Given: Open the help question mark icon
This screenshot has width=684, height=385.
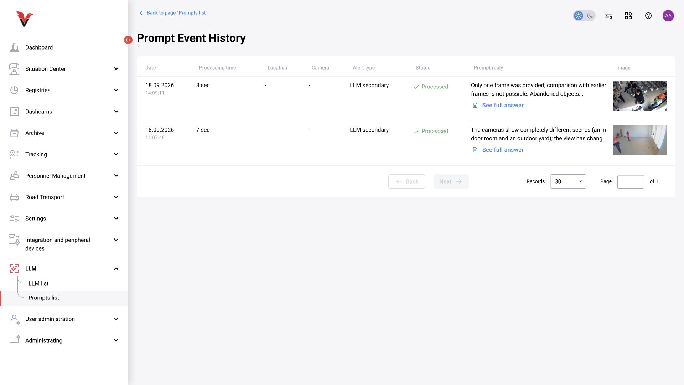Looking at the screenshot, I should pyautogui.click(x=648, y=16).
